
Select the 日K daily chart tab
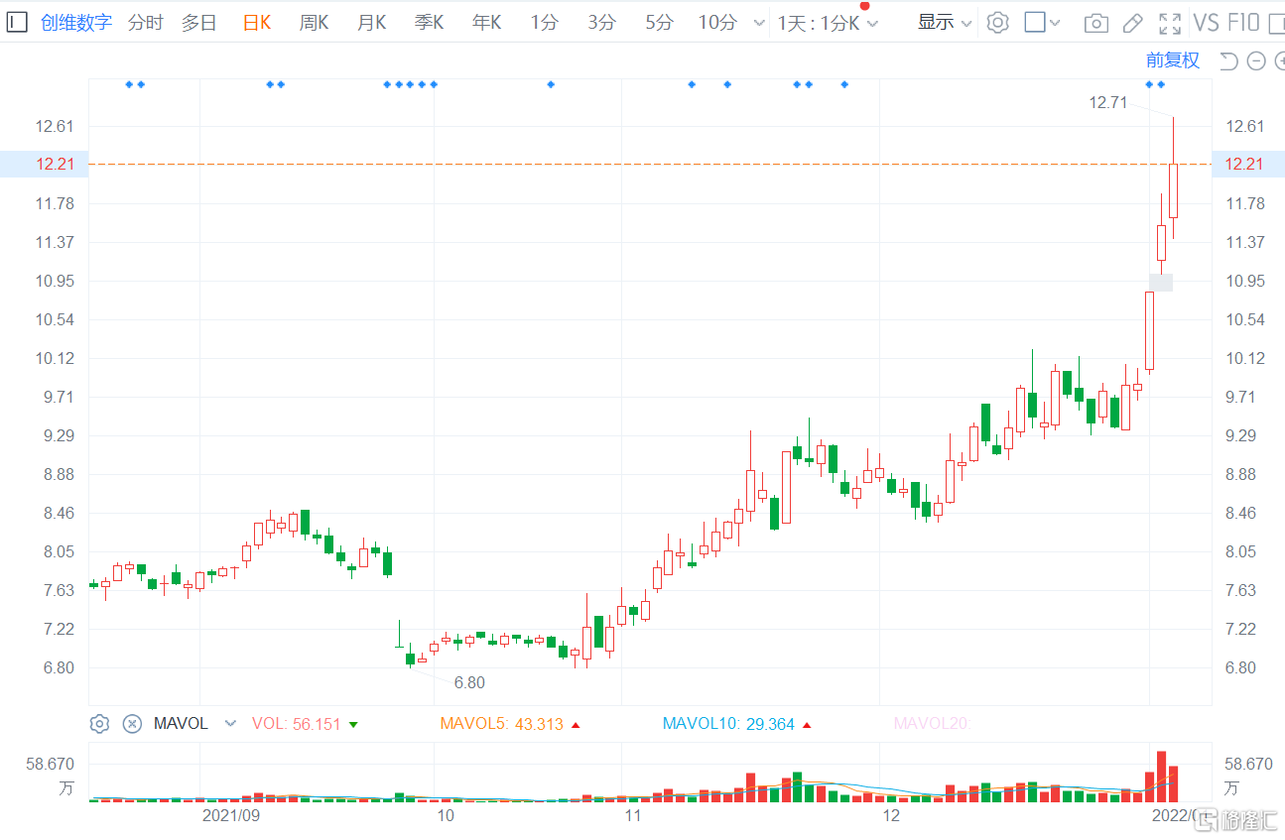(257, 22)
